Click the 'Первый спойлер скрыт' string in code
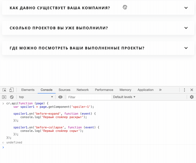 (x=61, y=131)
